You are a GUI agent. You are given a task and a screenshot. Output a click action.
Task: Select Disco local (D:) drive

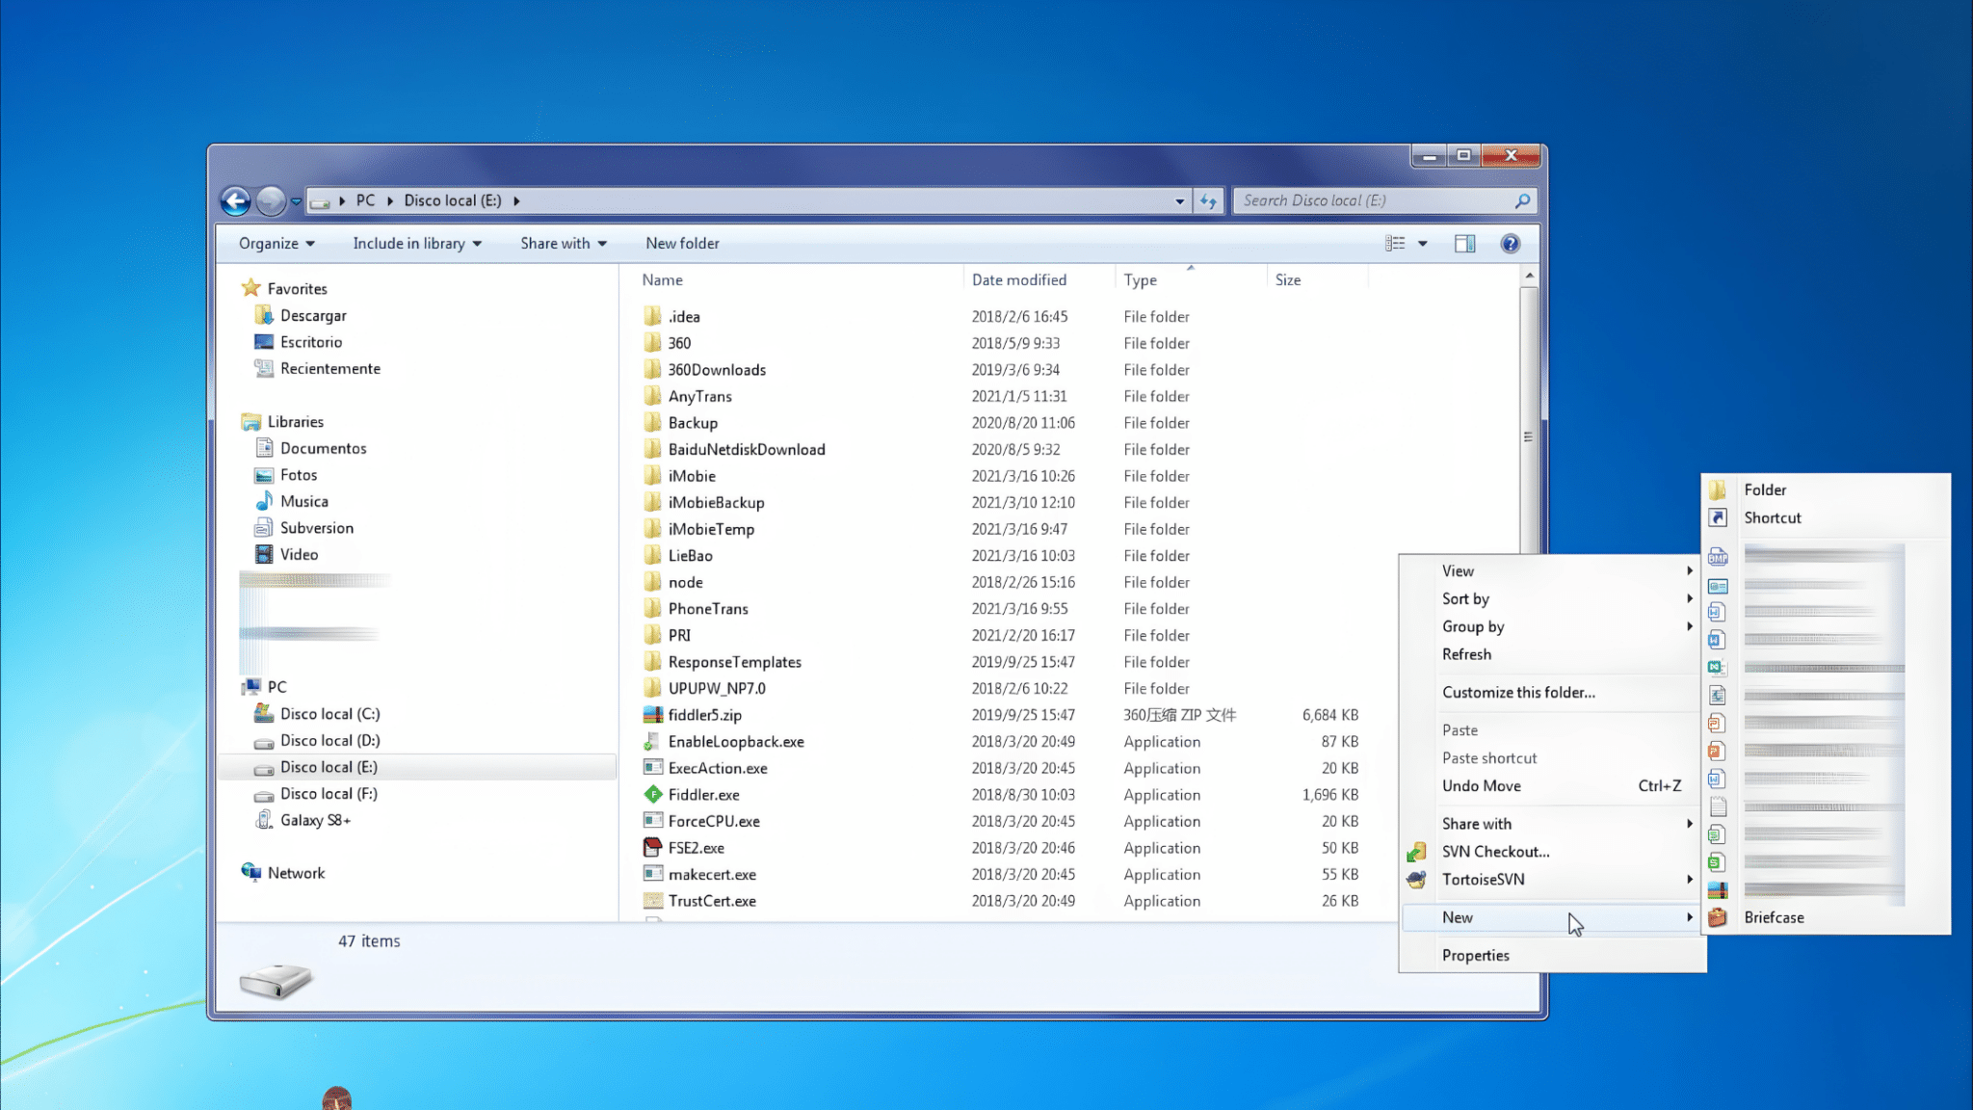coord(329,741)
